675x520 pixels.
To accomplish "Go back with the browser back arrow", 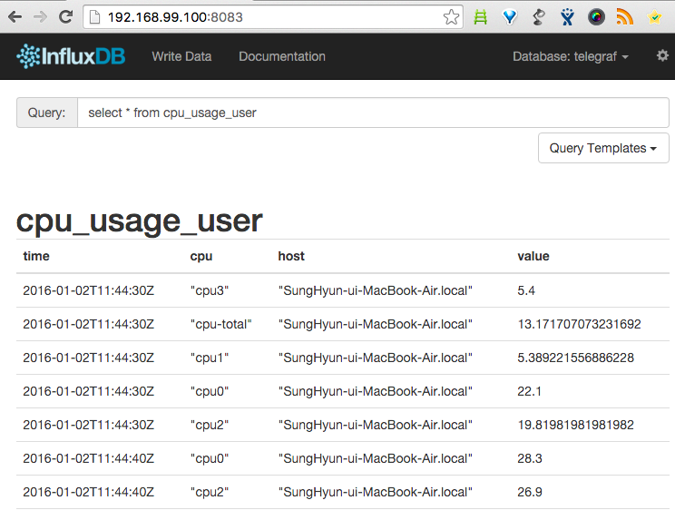I will 15,17.
